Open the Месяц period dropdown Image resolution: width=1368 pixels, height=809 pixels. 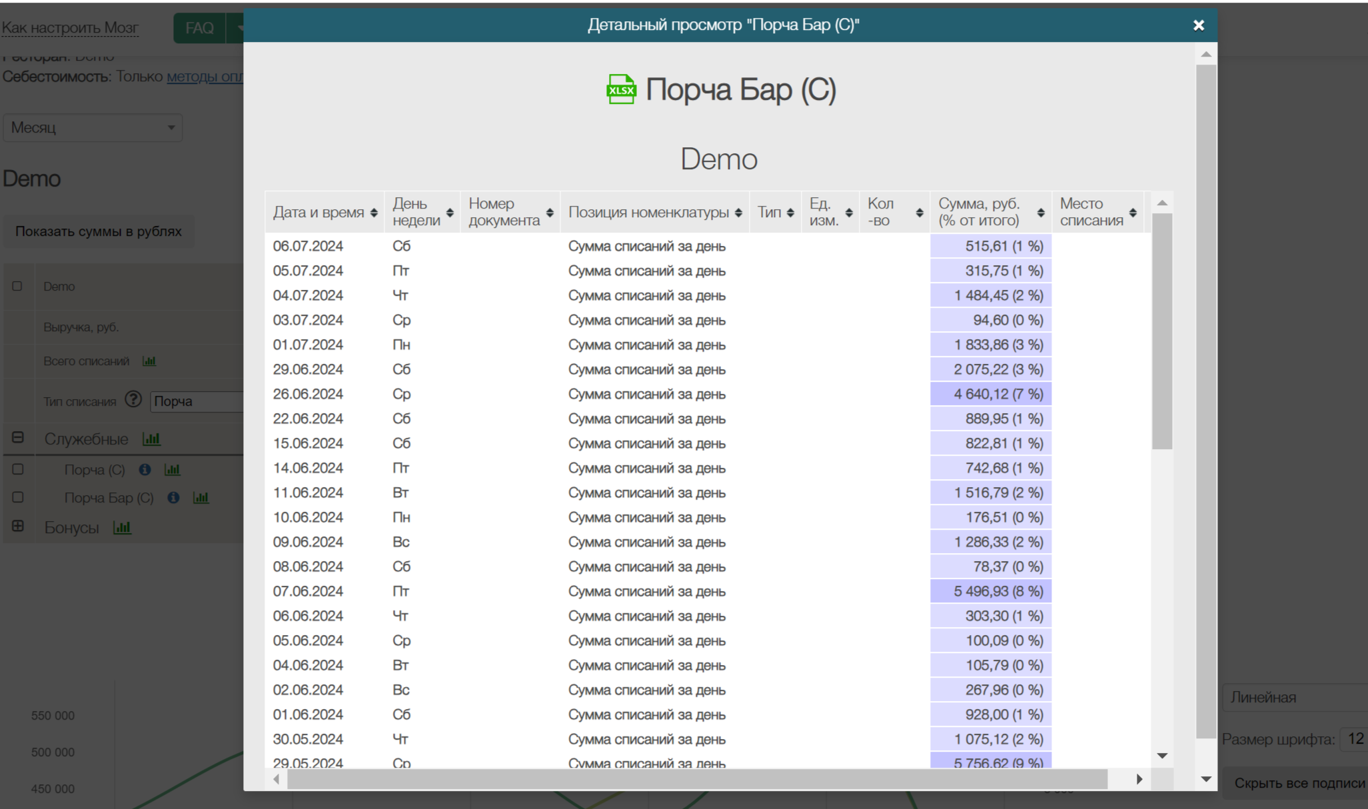tap(93, 127)
